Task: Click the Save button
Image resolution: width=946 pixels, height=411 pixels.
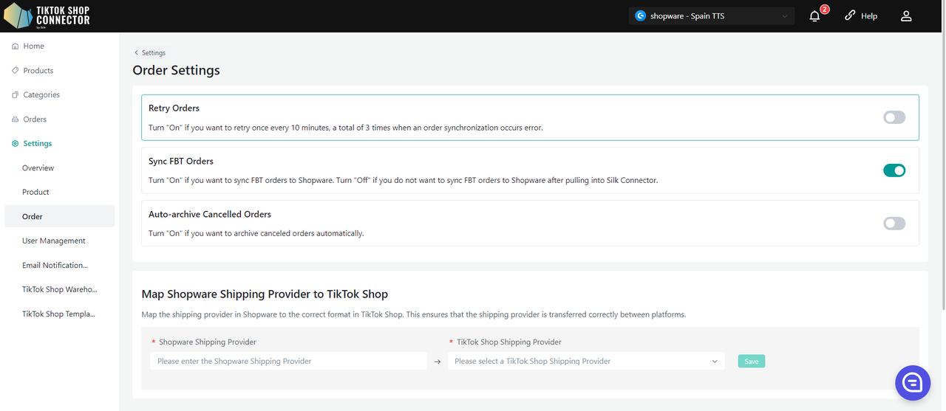Action: pos(751,362)
